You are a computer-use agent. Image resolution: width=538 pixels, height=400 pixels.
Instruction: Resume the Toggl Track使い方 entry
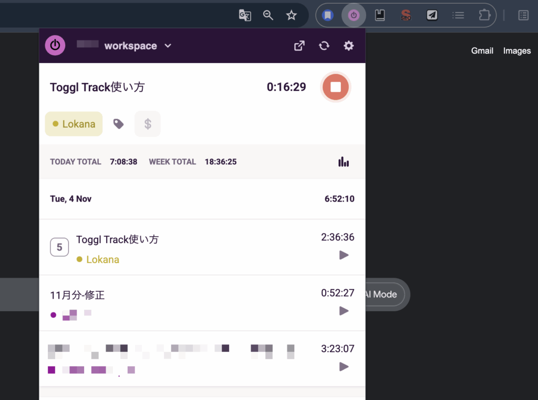(344, 255)
